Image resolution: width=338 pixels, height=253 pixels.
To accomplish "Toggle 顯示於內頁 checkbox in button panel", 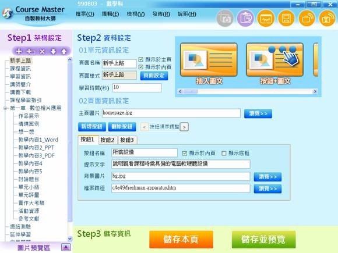I will [185, 153].
